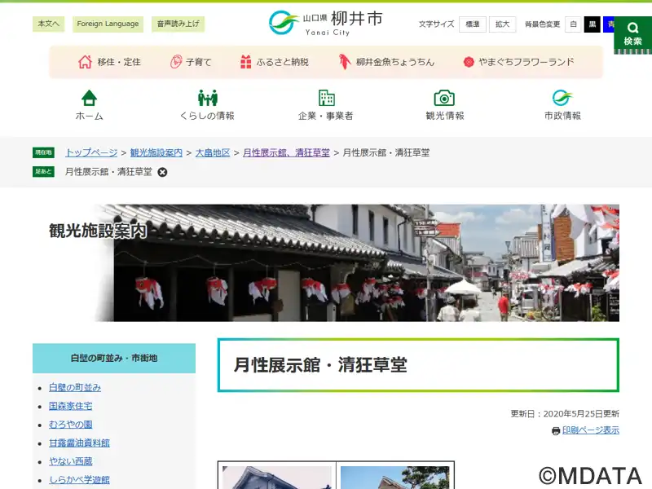This screenshot has height=489, width=652.
Task: Enlarge text with 拡大 button
Action: pyautogui.click(x=503, y=24)
